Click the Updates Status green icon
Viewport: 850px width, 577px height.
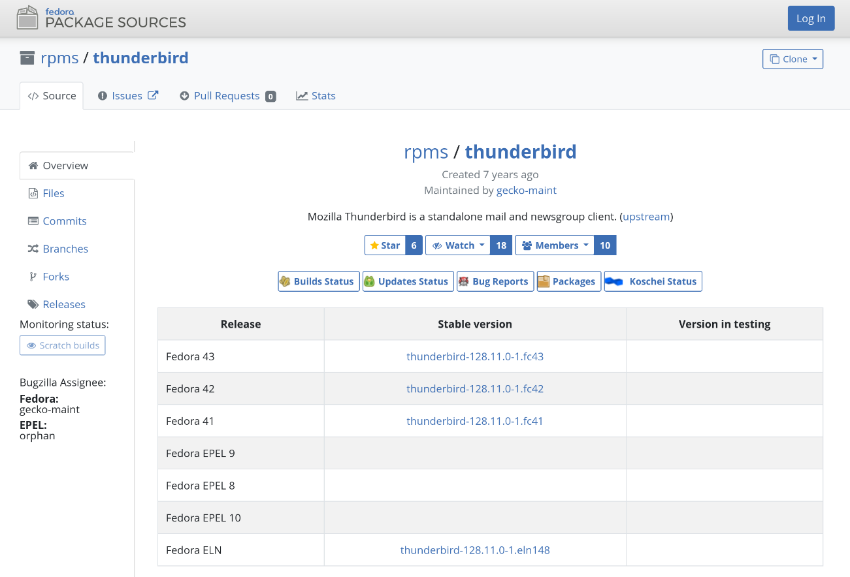pyautogui.click(x=369, y=281)
